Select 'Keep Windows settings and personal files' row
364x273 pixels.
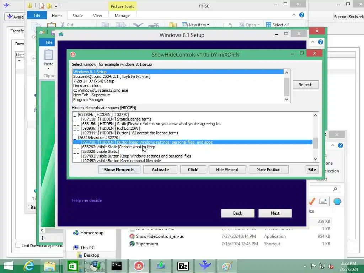[x=192, y=156]
